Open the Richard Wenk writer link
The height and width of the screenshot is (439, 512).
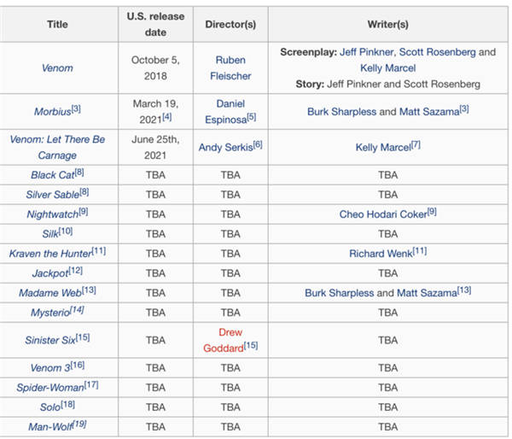(381, 254)
